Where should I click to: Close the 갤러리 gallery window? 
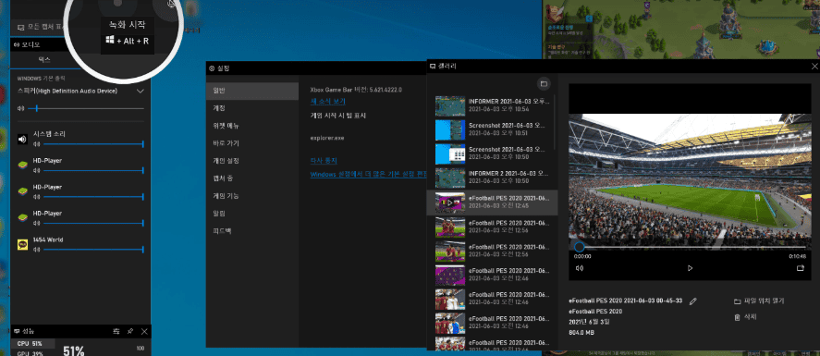click(x=814, y=67)
